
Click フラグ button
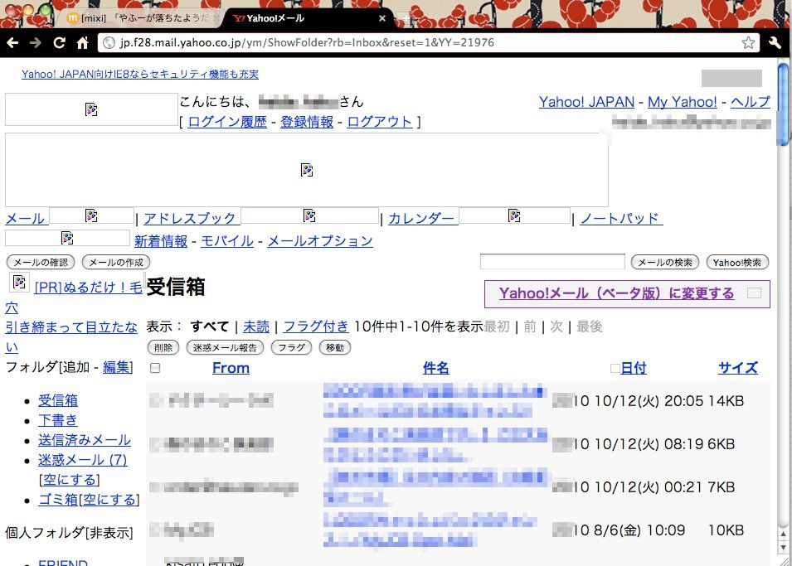click(291, 348)
